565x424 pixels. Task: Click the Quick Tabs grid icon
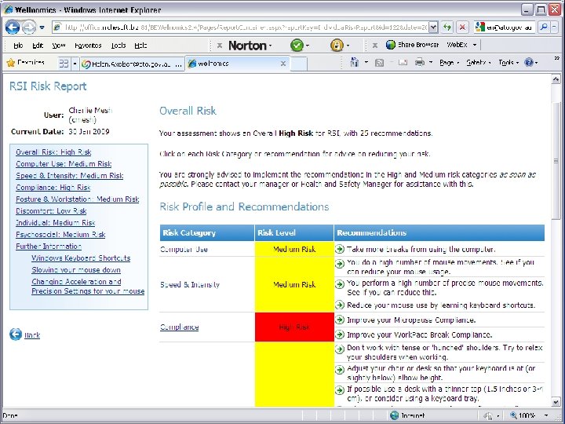click(x=64, y=64)
